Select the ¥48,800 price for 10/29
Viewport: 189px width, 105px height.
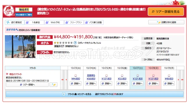pyautogui.click(x=169, y=79)
